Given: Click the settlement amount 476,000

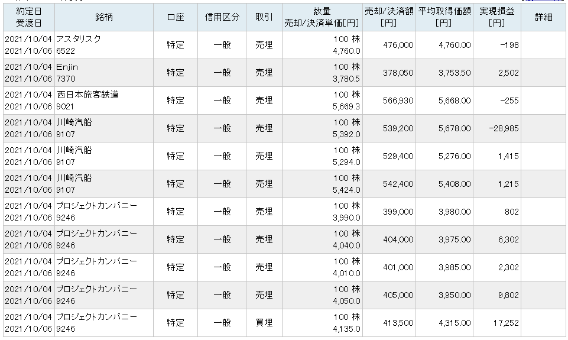Looking at the screenshot, I should 398,45.
